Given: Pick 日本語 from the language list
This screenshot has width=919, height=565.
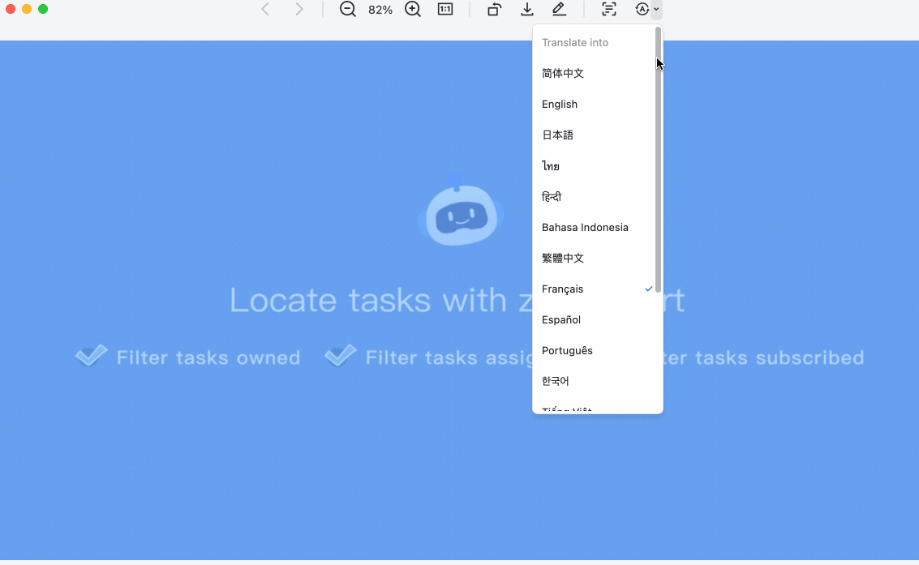Looking at the screenshot, I should click(558, 135).
